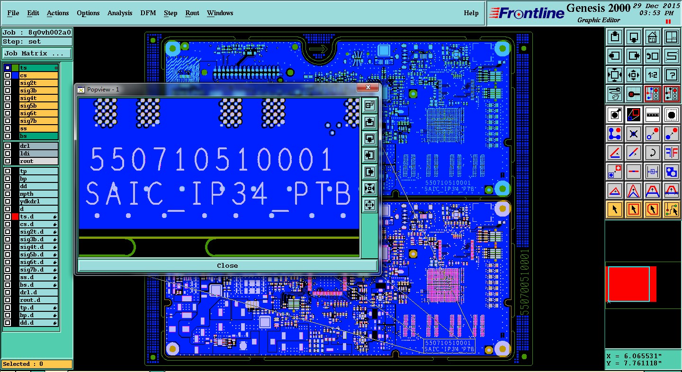Open the File menu
682x372 pixels.
[x=13, y=13]
